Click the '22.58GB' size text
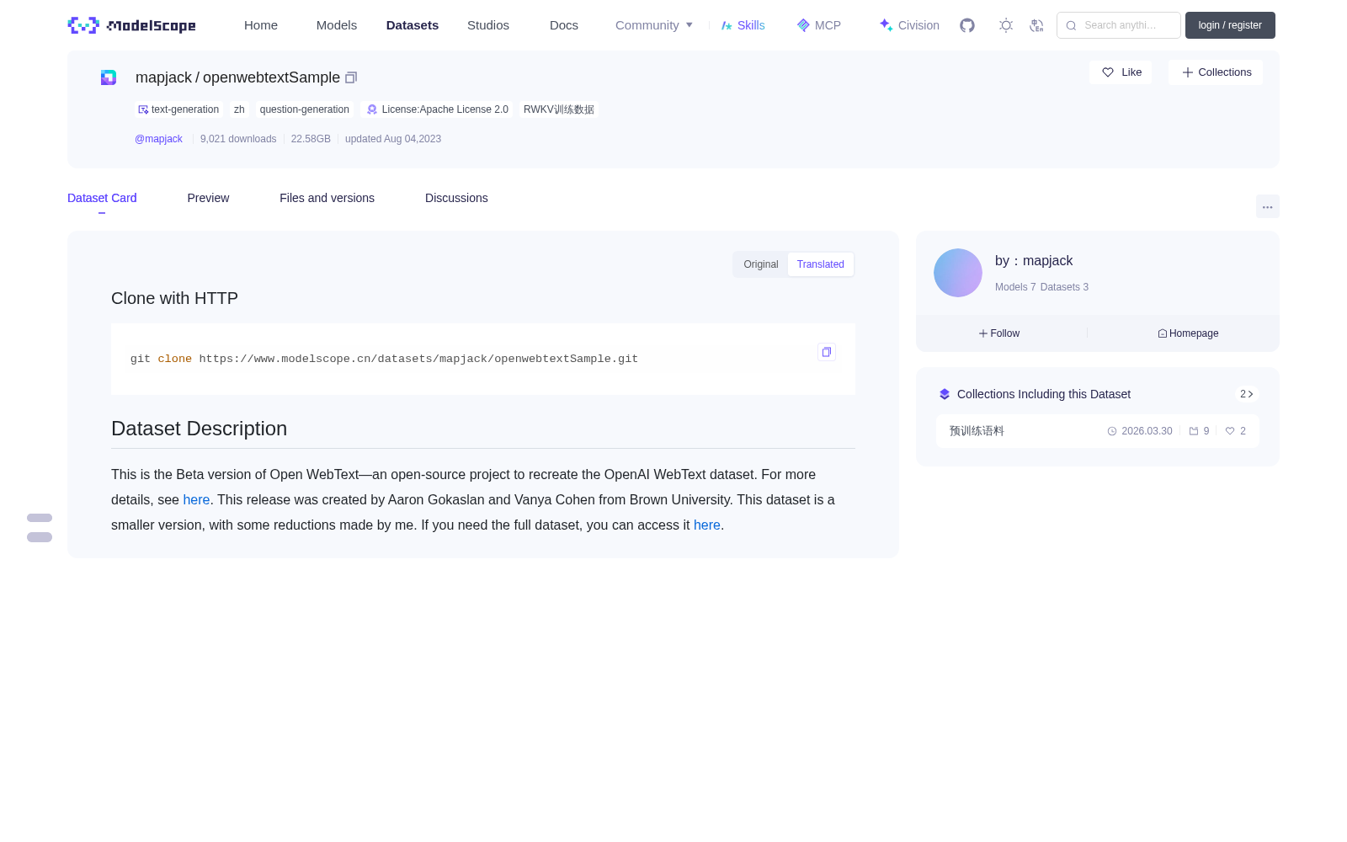 (311, 139)
